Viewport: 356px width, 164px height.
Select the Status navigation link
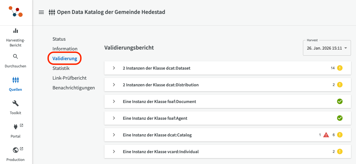[x=59, y=39]
